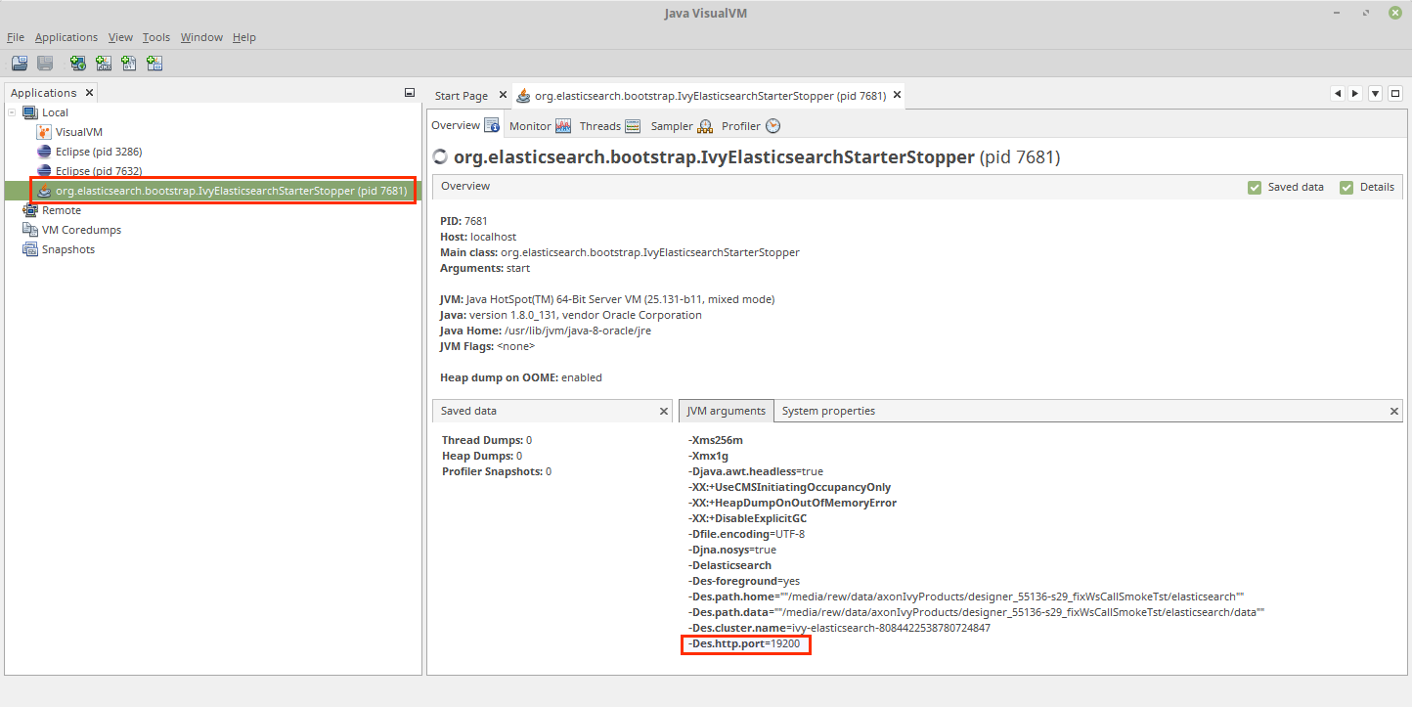Collapse the Local tree node
Viewport: 1412px width, 707px height.
click(13, 112)
